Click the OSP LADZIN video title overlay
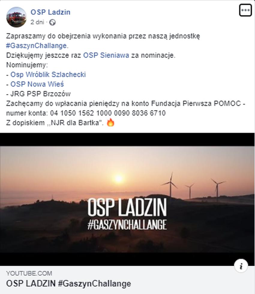This screenshot has width=255, height=294. tap(127, 207)
